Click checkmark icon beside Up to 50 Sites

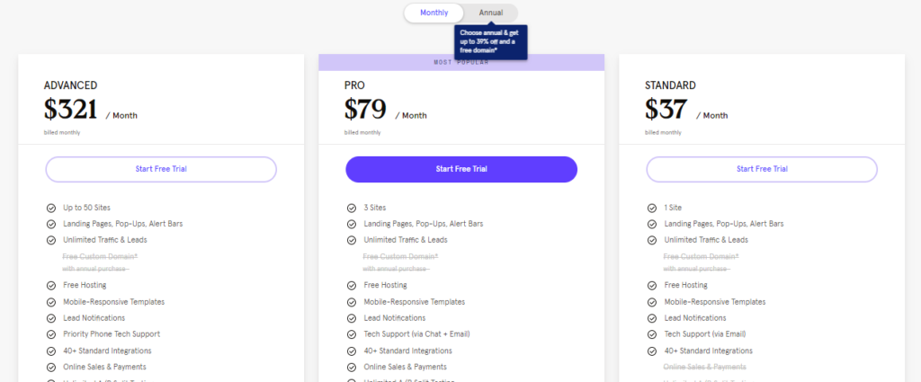50,208
